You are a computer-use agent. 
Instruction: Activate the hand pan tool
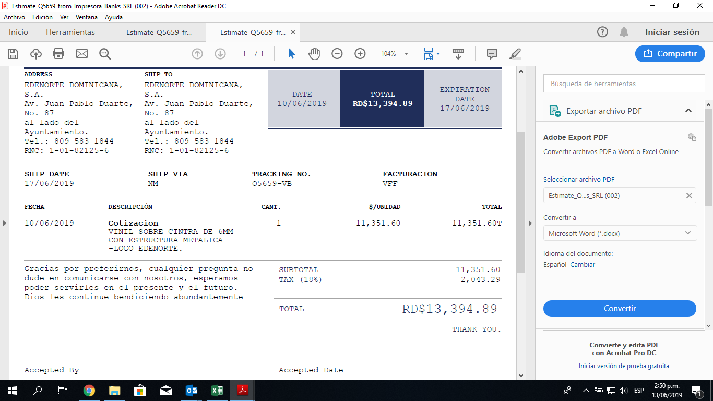[314, 54]
